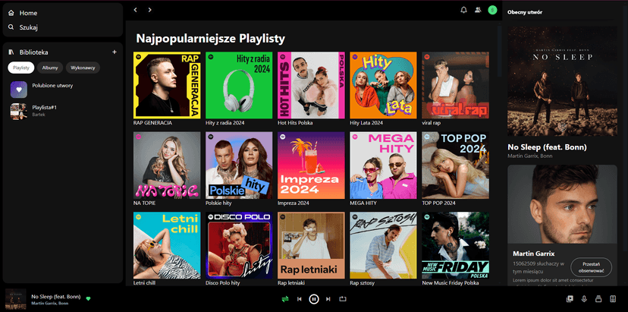Open notifications bell icon
This screenshot has height=312, width=628.
pyautogui.click(x=464, y=10)
